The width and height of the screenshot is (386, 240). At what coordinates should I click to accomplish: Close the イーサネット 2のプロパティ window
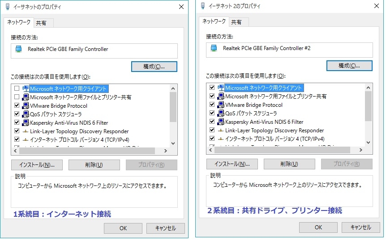[377, 6]
